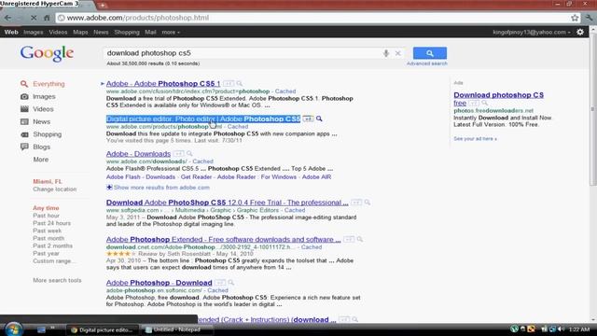Open the browser wrench menu
597x336 pixels.
coord(589,18)
